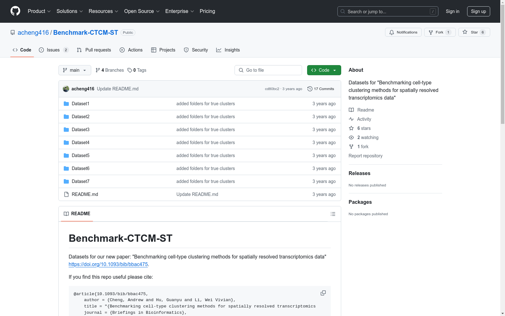Open commit cd80bc2
Image resolution: width=505 pixels, height=316 pixels.
point(272,89)
